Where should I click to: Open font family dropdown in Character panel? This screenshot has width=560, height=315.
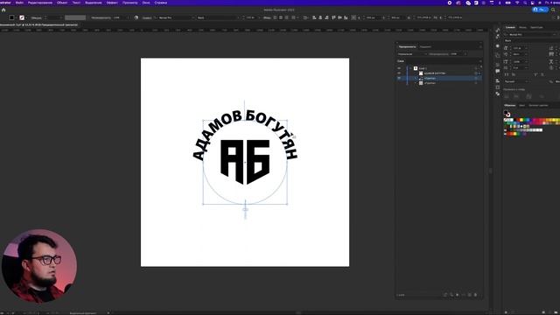pyautogui.click(x=554, y=35)
